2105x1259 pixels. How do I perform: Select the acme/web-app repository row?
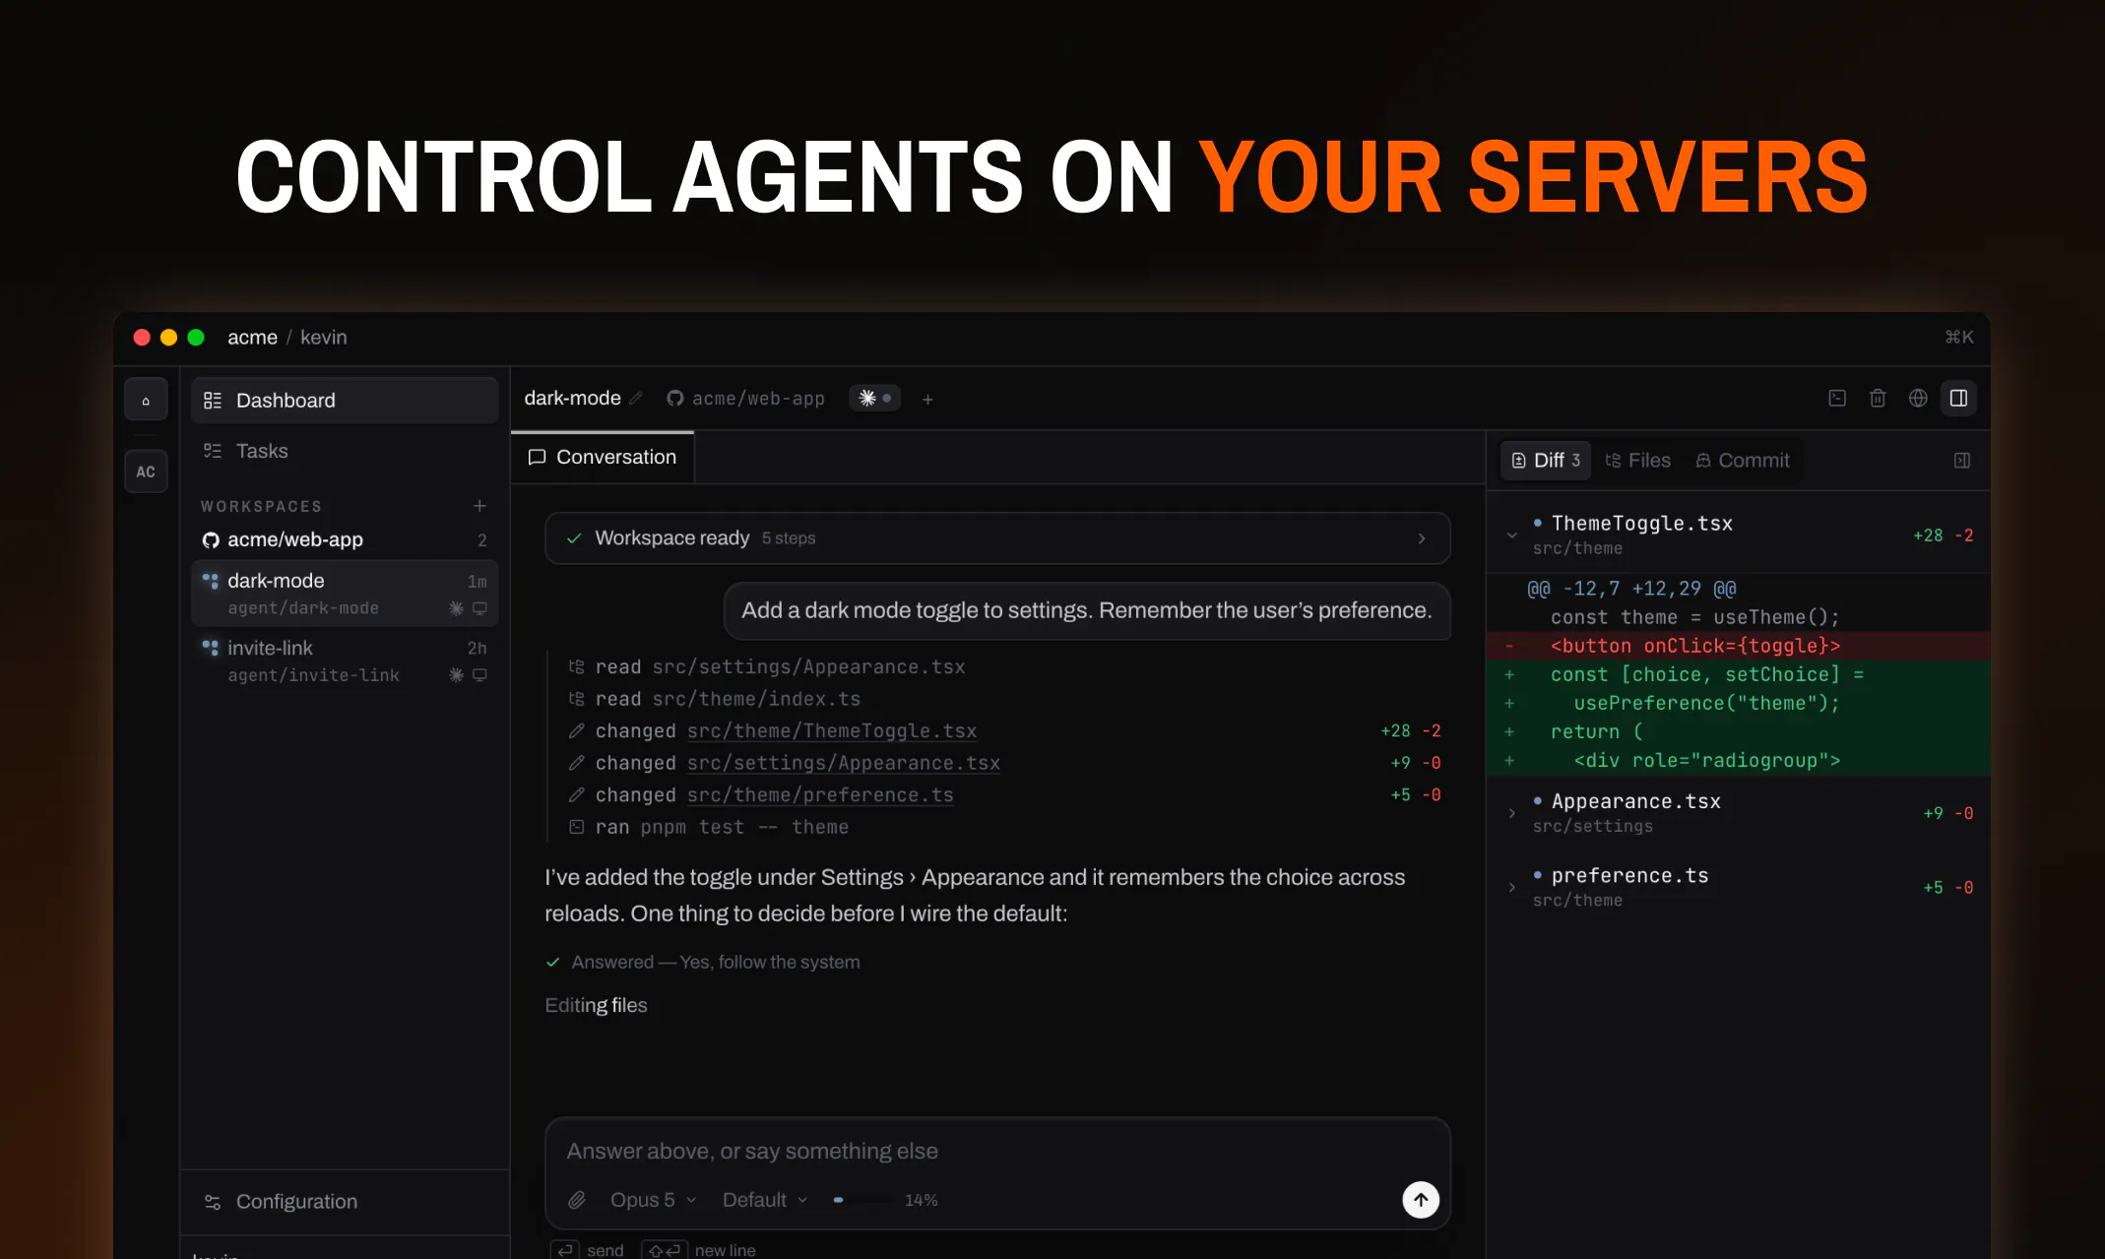click(x=345, y=539)
